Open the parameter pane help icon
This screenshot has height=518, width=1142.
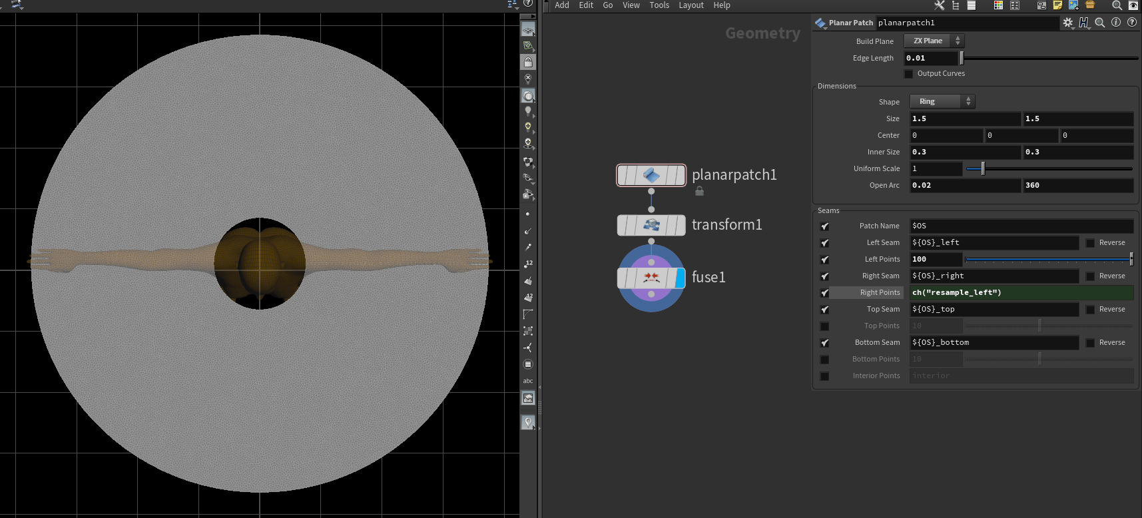pos(1132,23)
